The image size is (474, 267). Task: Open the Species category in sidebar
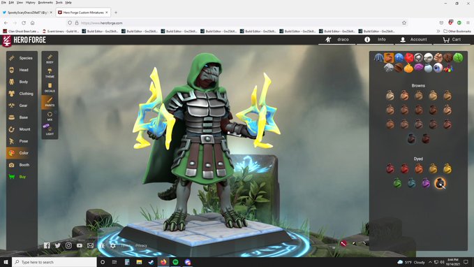(22, 58)
